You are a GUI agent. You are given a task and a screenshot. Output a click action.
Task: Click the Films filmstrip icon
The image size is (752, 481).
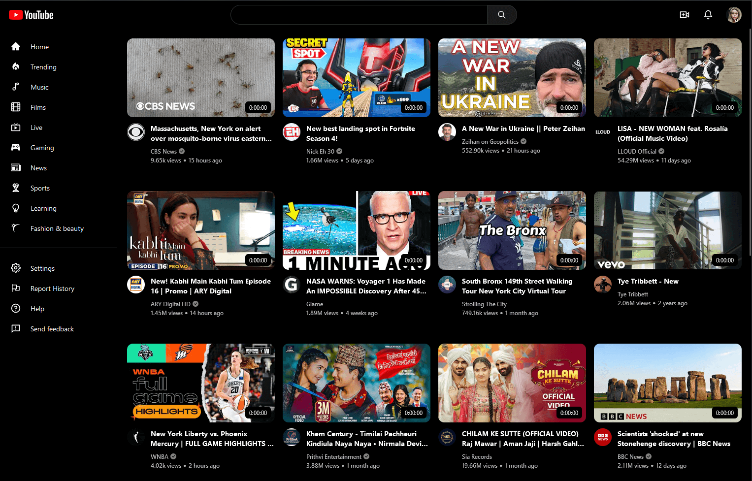click(x=16, y=107)
